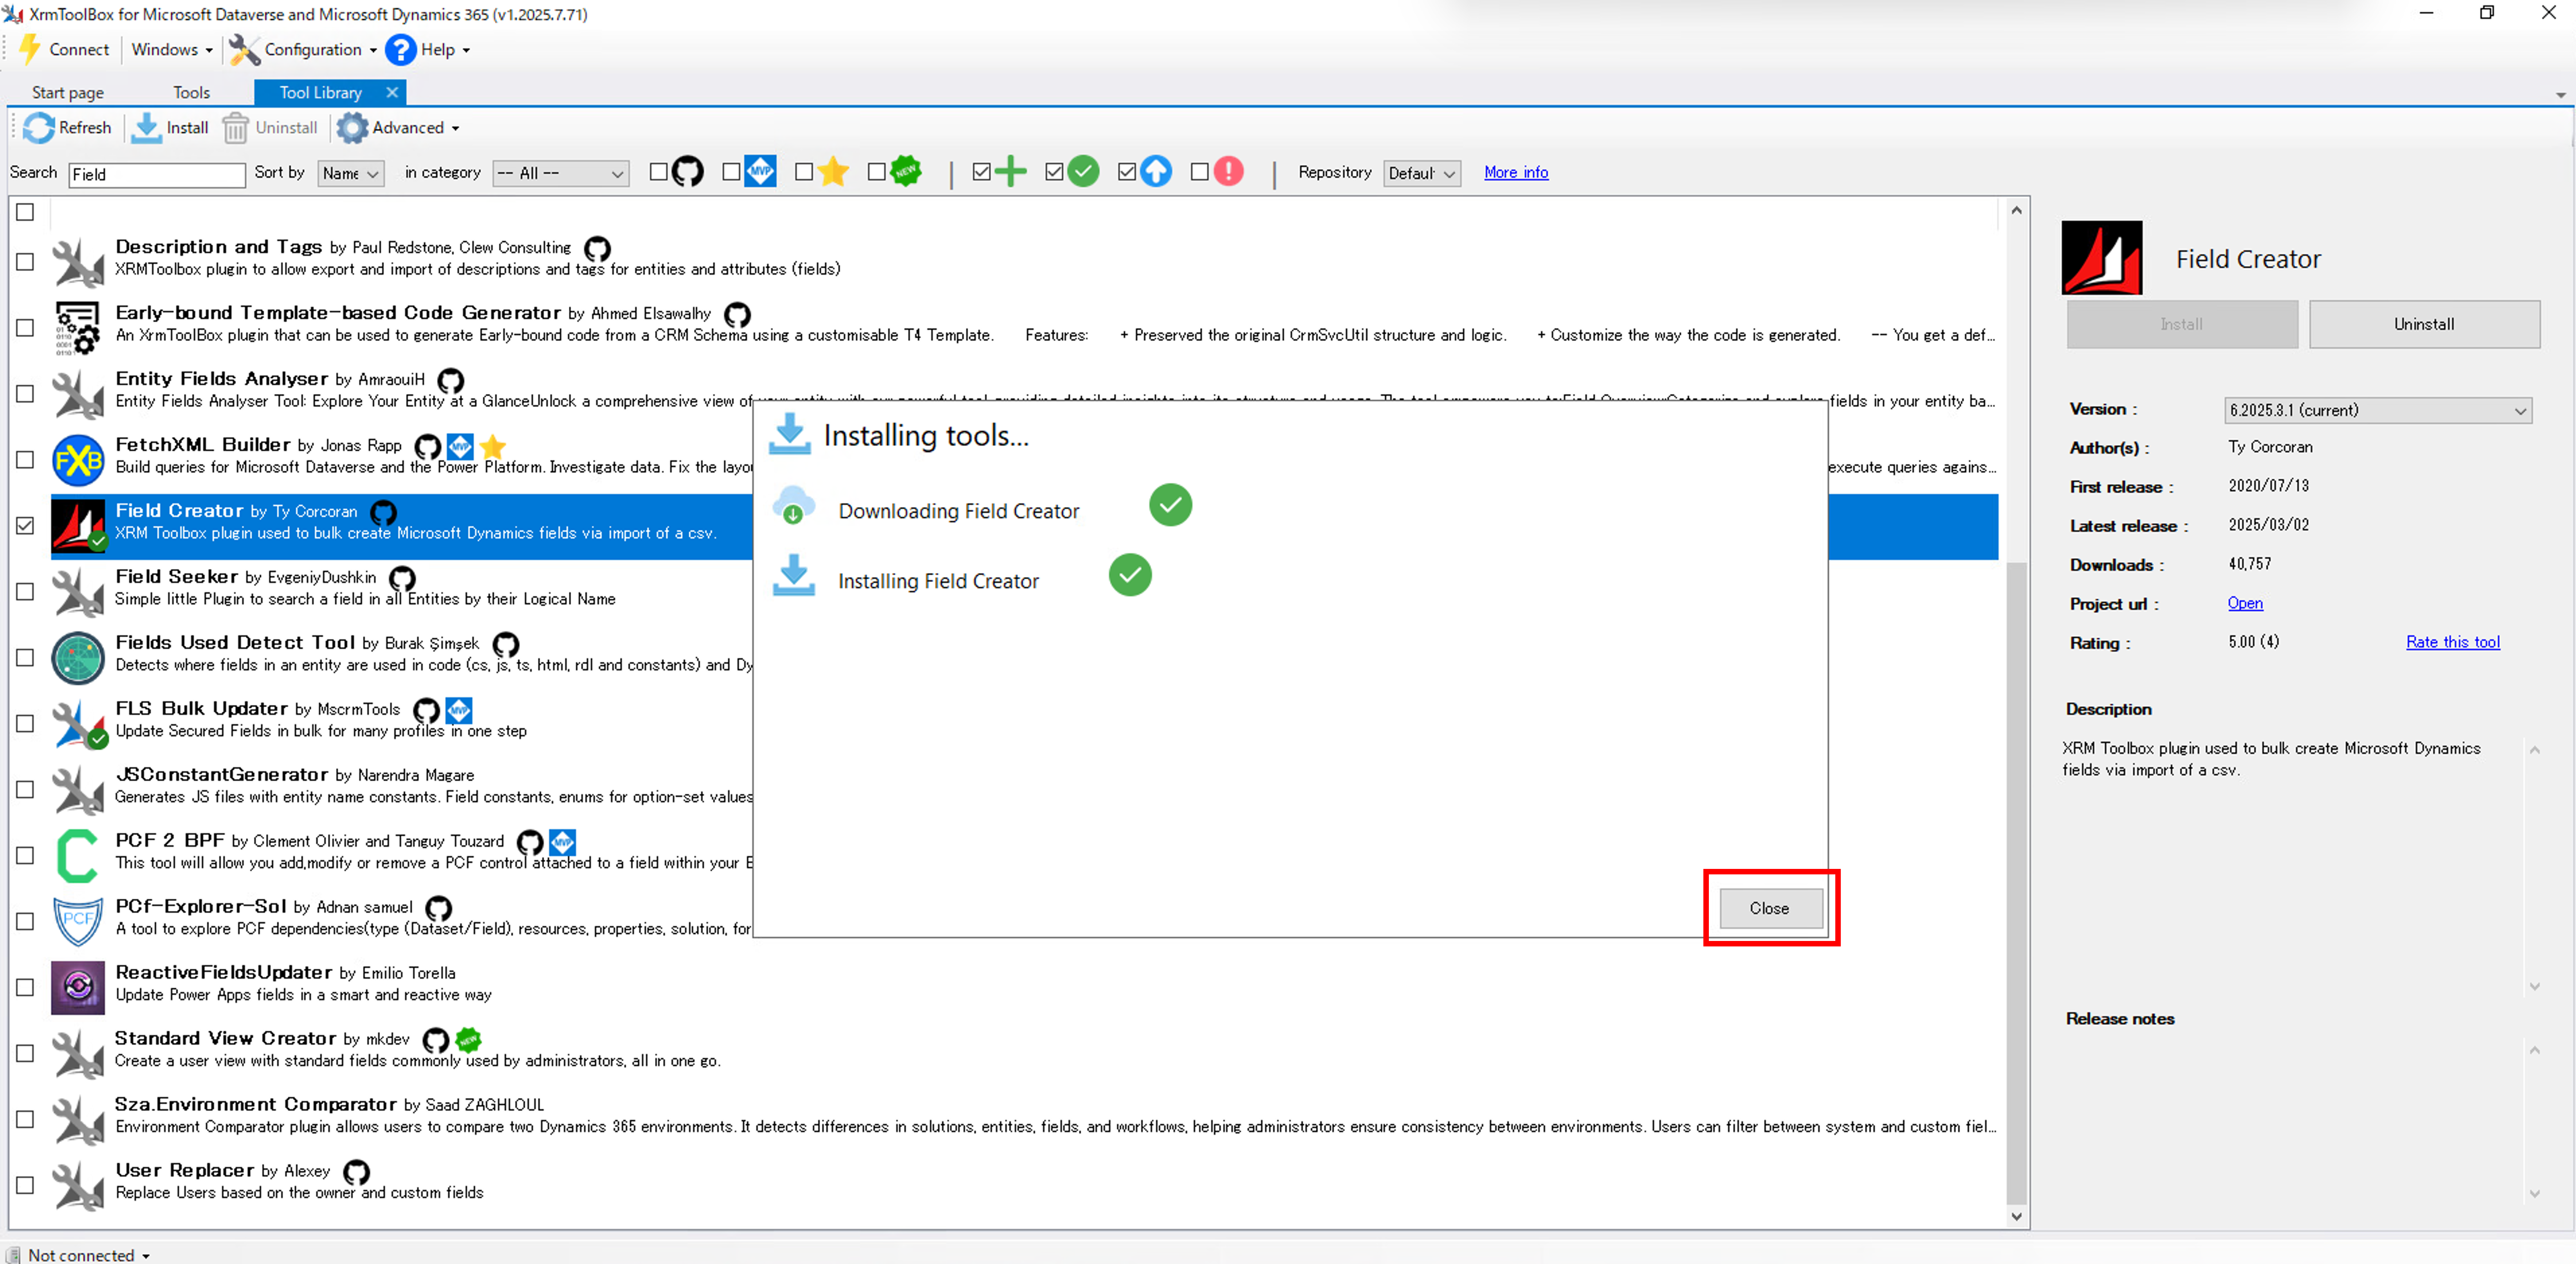Click the red exclamation incompatible filter icon
The width and height of the screenshot is (2576, 1264).
tap(1228, 172)
